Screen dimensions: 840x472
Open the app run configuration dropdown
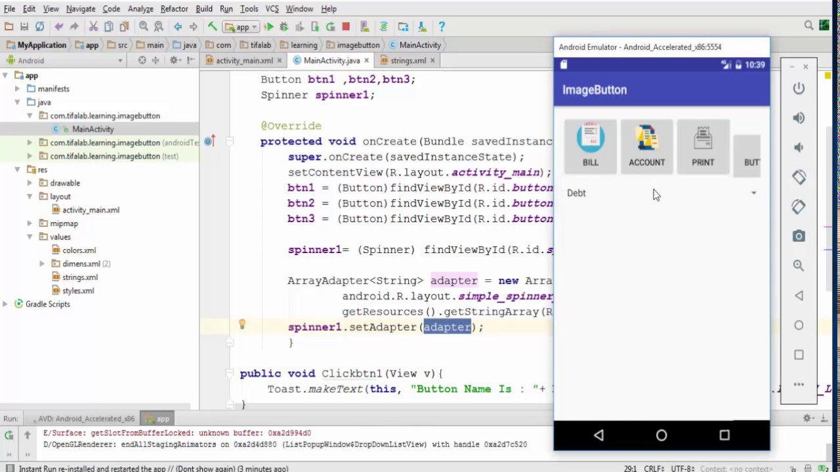click(243, 27)
